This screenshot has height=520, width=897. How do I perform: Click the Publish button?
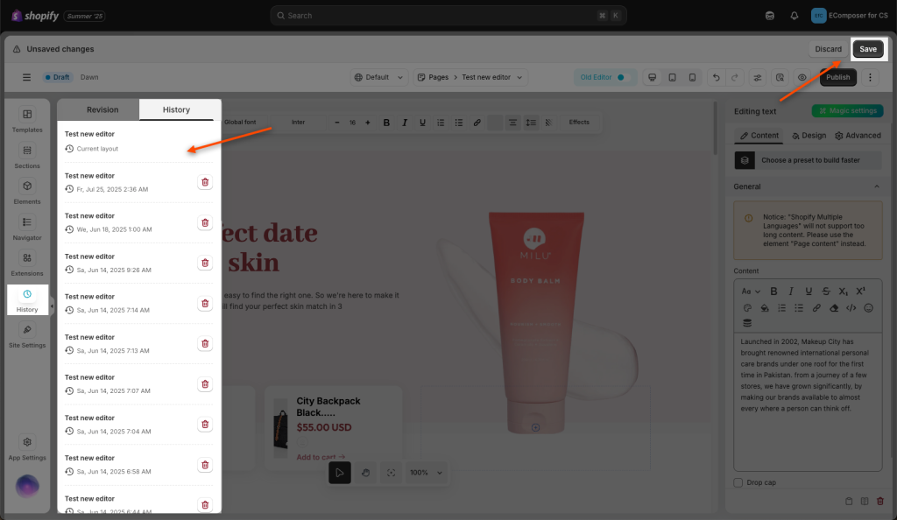838,77
